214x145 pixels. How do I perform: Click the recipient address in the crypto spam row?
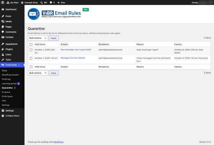tap(110, 50)
